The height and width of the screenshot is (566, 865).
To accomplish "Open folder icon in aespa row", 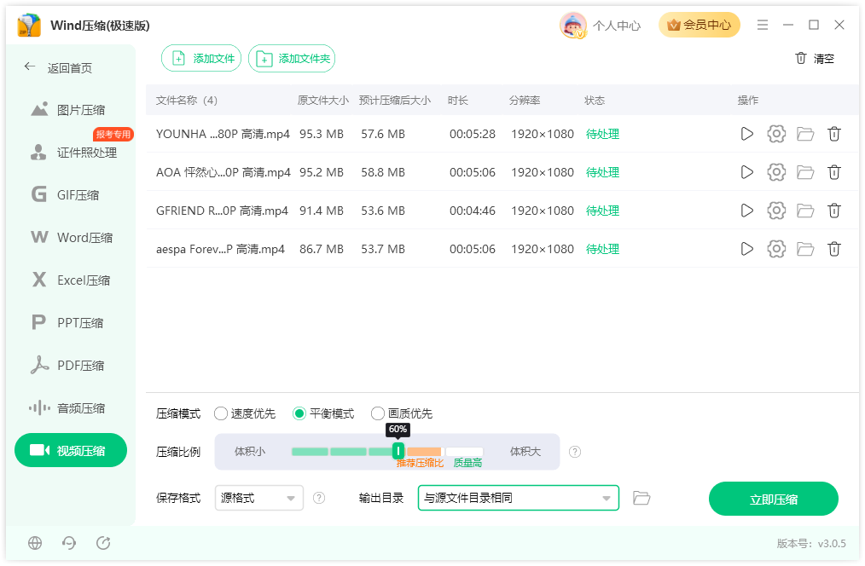I will pos(805,249).
